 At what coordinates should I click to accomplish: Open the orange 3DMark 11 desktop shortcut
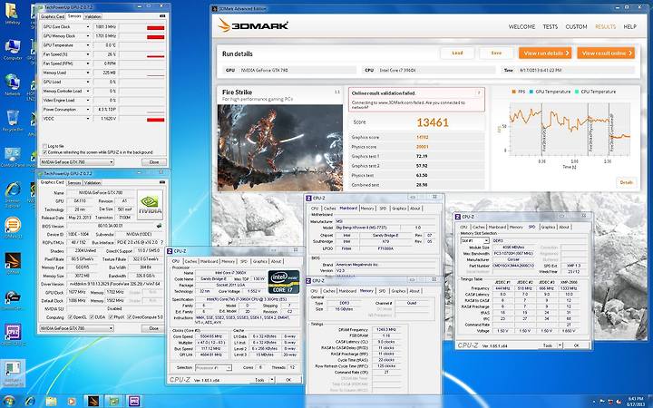13,228
